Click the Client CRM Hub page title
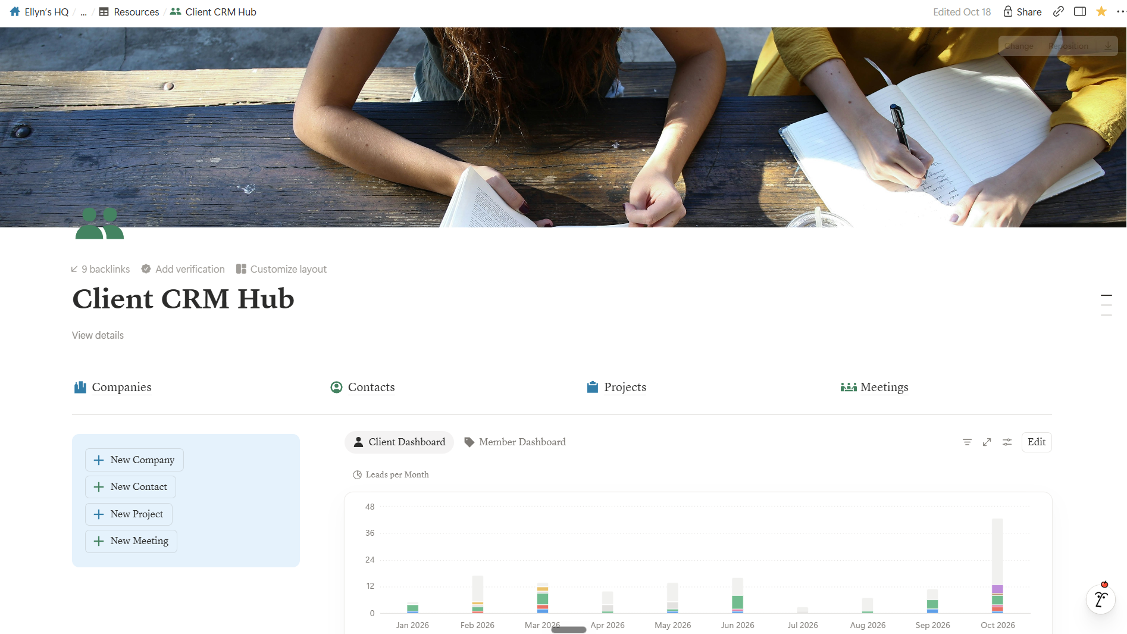 point(183,299)
